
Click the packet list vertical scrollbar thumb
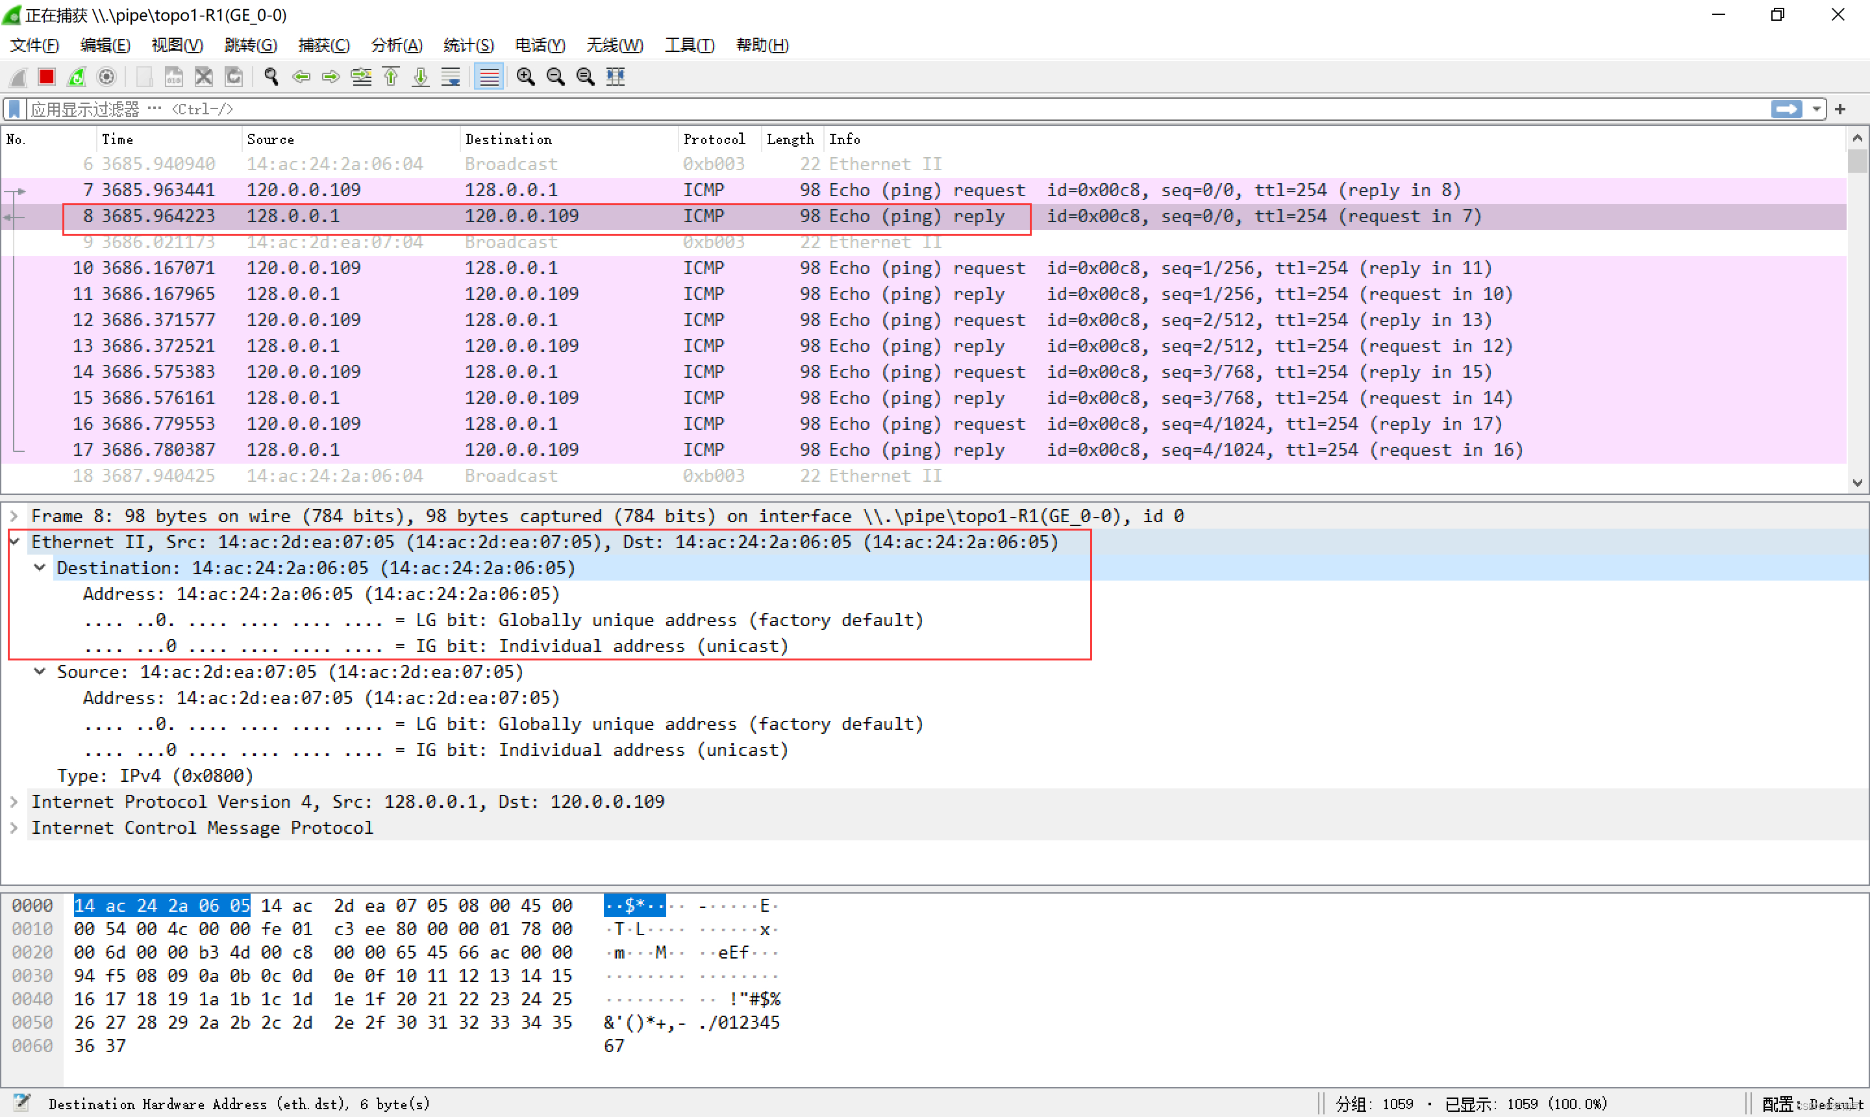(1857, 161)
